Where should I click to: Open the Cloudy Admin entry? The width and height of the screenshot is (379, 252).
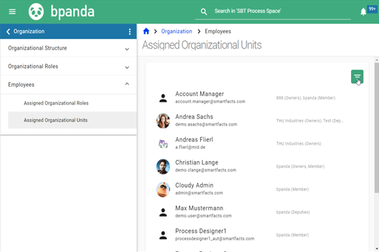[x=257, y=189]
